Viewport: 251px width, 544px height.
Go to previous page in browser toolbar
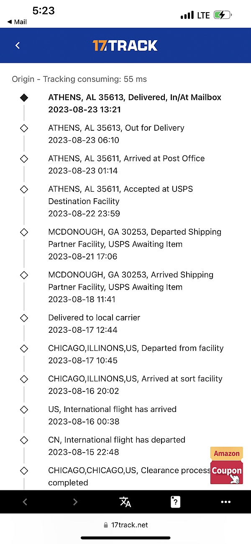point(25,502)
